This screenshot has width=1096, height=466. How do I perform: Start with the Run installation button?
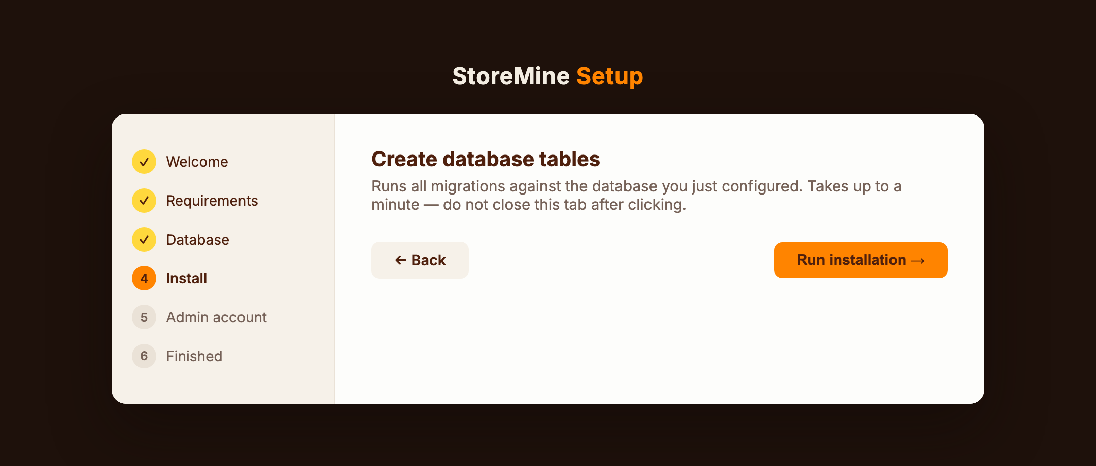[861, 260]
